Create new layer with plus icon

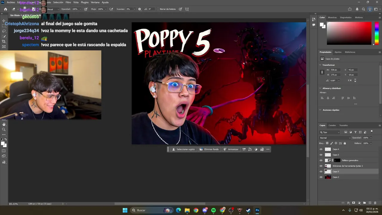370,203
